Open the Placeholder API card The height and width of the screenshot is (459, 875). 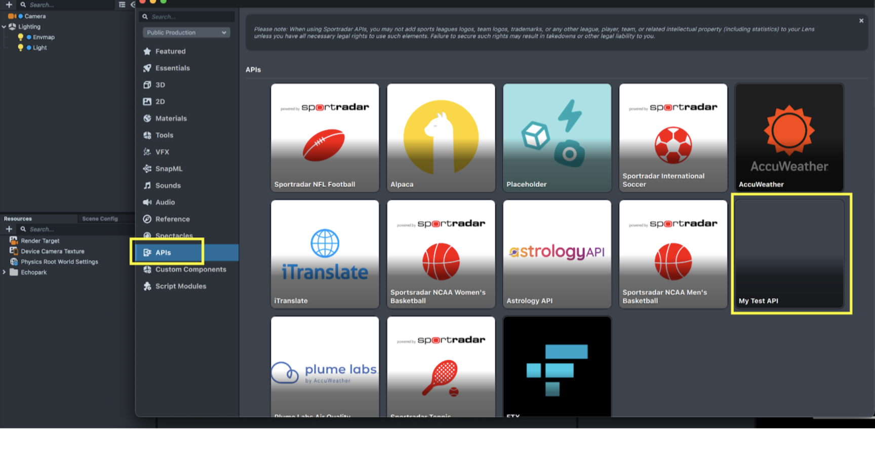pos(557,138)
